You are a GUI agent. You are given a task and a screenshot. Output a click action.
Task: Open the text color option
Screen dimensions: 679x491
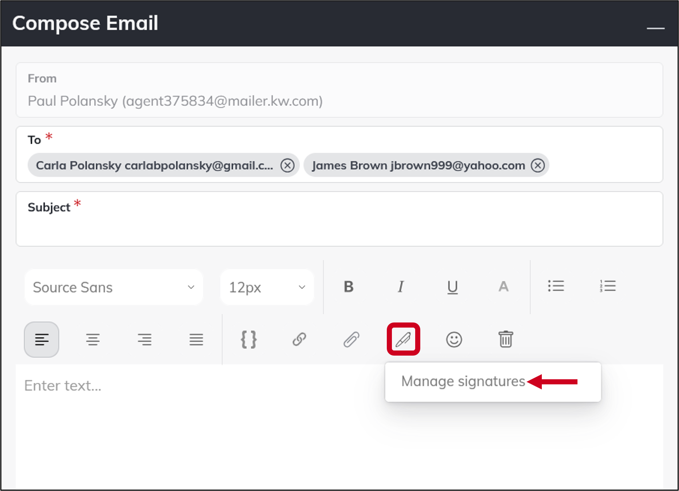[x=504, y=287]
